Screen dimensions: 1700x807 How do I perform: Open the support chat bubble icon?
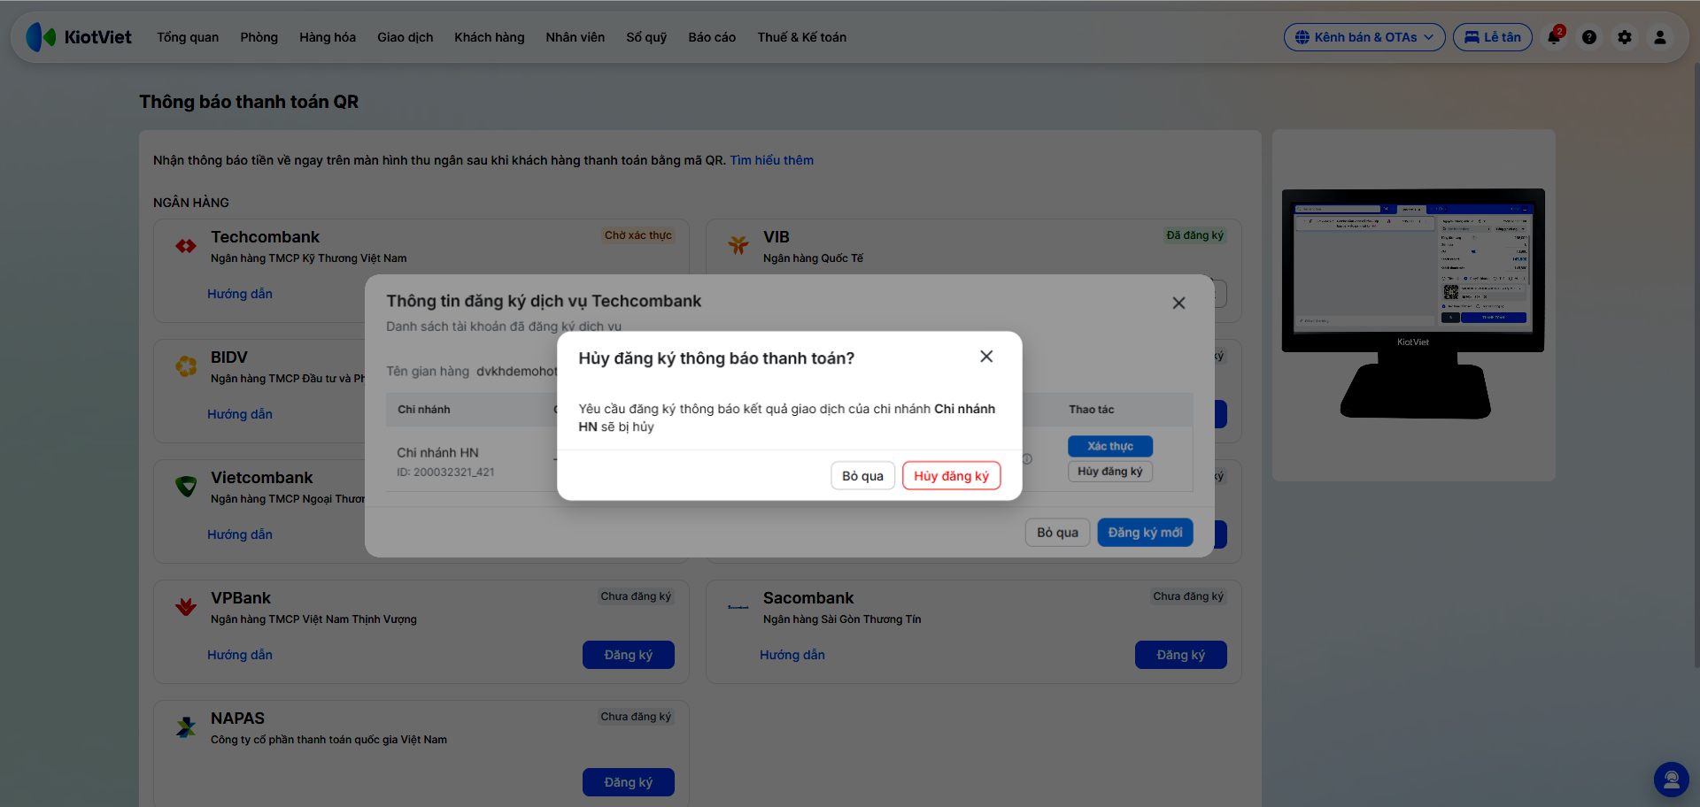[1672, 780]
